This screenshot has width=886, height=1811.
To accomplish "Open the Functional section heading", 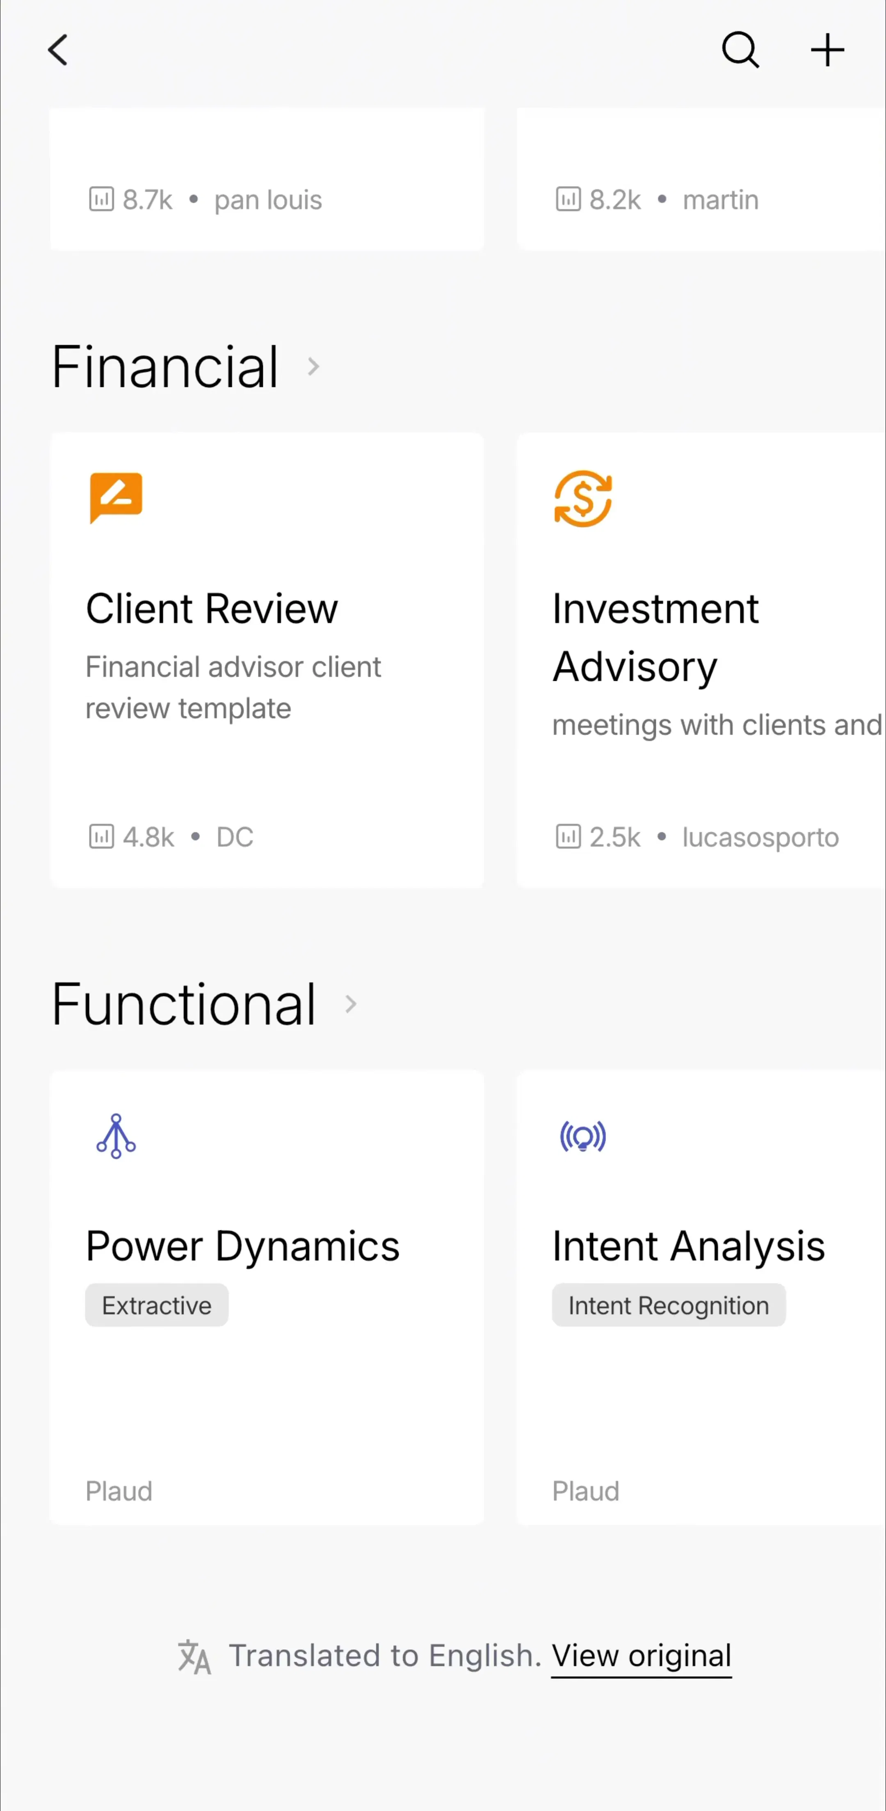I will [x=183, y=1004].
